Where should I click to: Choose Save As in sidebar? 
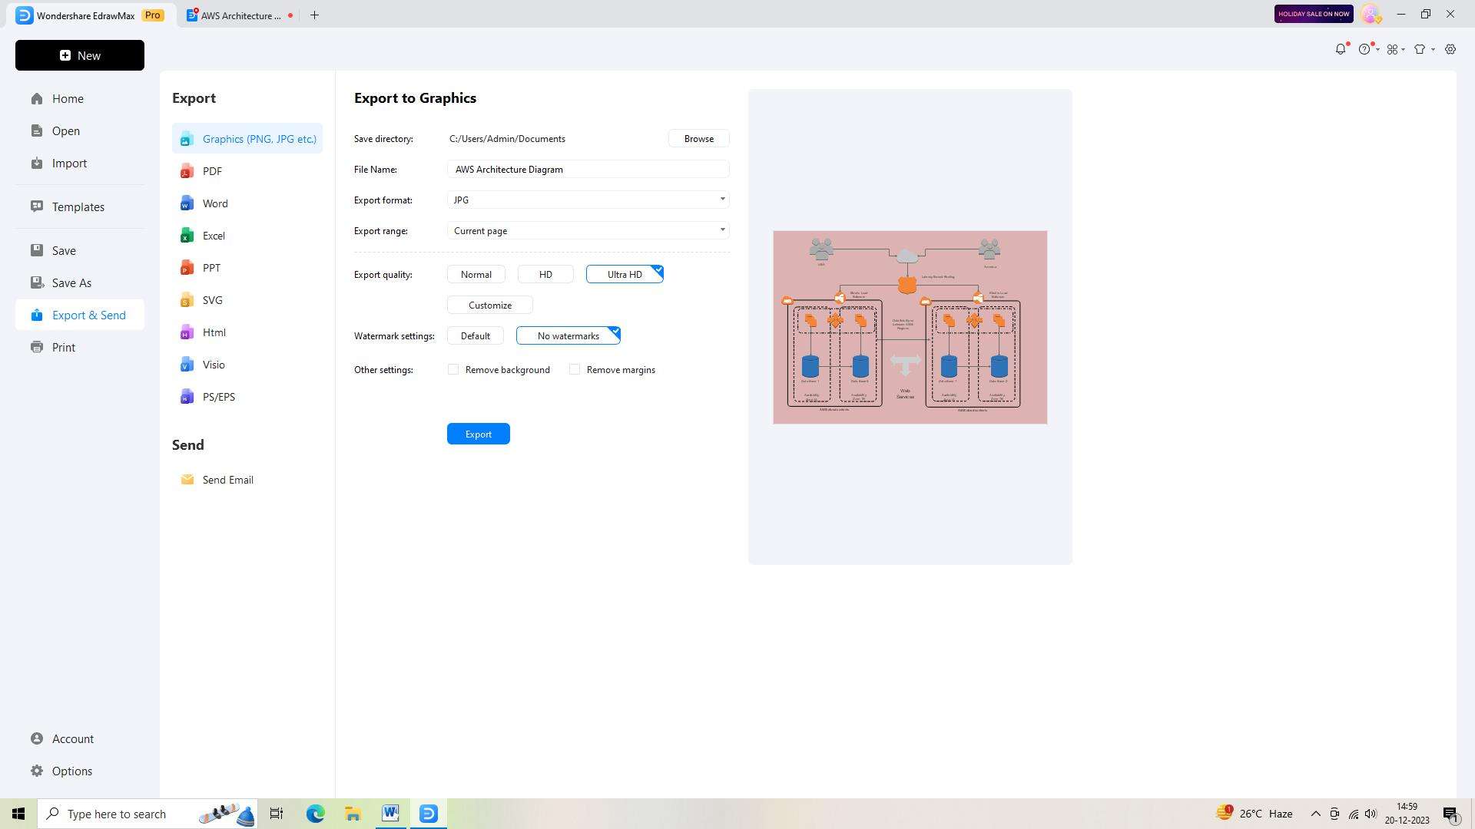coord(80,282)
